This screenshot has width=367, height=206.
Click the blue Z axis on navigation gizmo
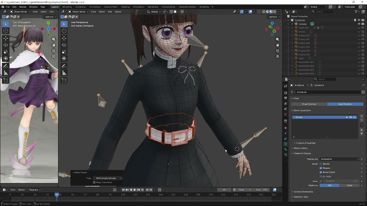[272, 23]
